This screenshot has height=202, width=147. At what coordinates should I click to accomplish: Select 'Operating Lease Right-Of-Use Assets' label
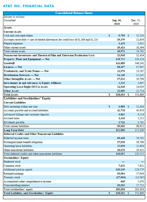pyautogui.click(x=26, y=87)
